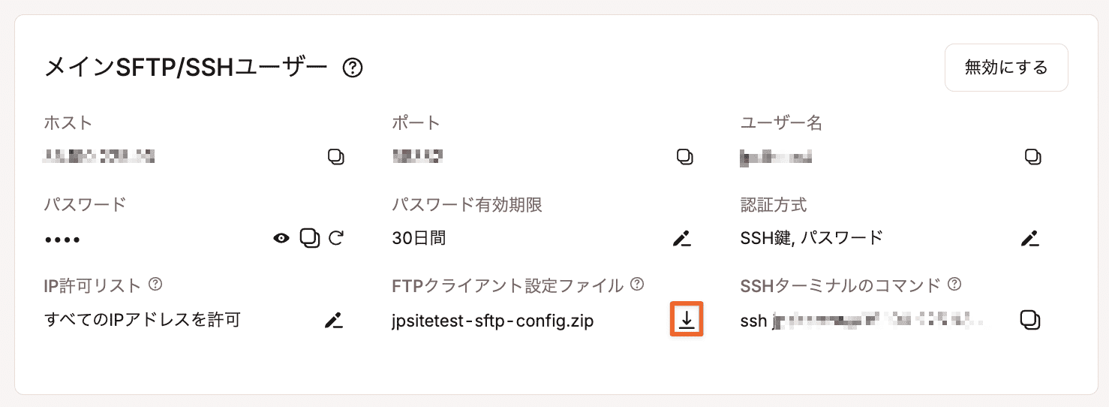Click the jpsitetest-sftp-config.zip filename
This screenshot has width=1109, height=407.
493,321
